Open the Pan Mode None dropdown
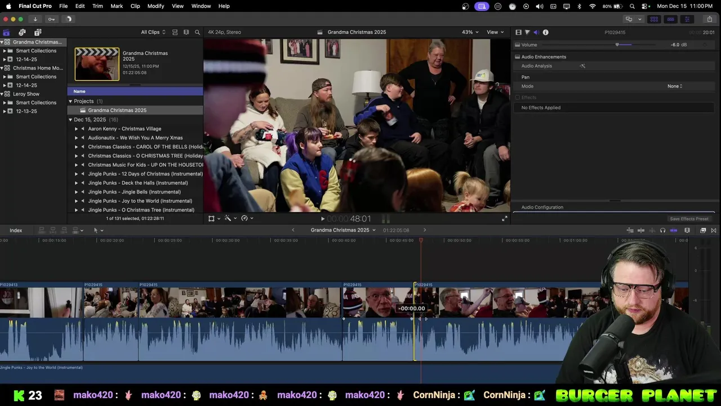The height and width of the screenshot is (406, 721). pos(675,86)
